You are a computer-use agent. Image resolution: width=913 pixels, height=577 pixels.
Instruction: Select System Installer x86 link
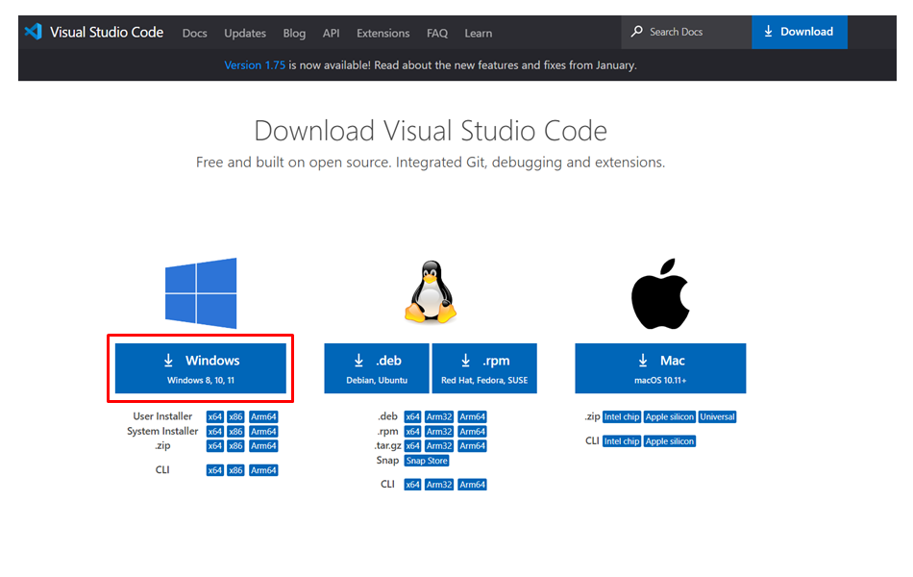(x=235, y=431)
